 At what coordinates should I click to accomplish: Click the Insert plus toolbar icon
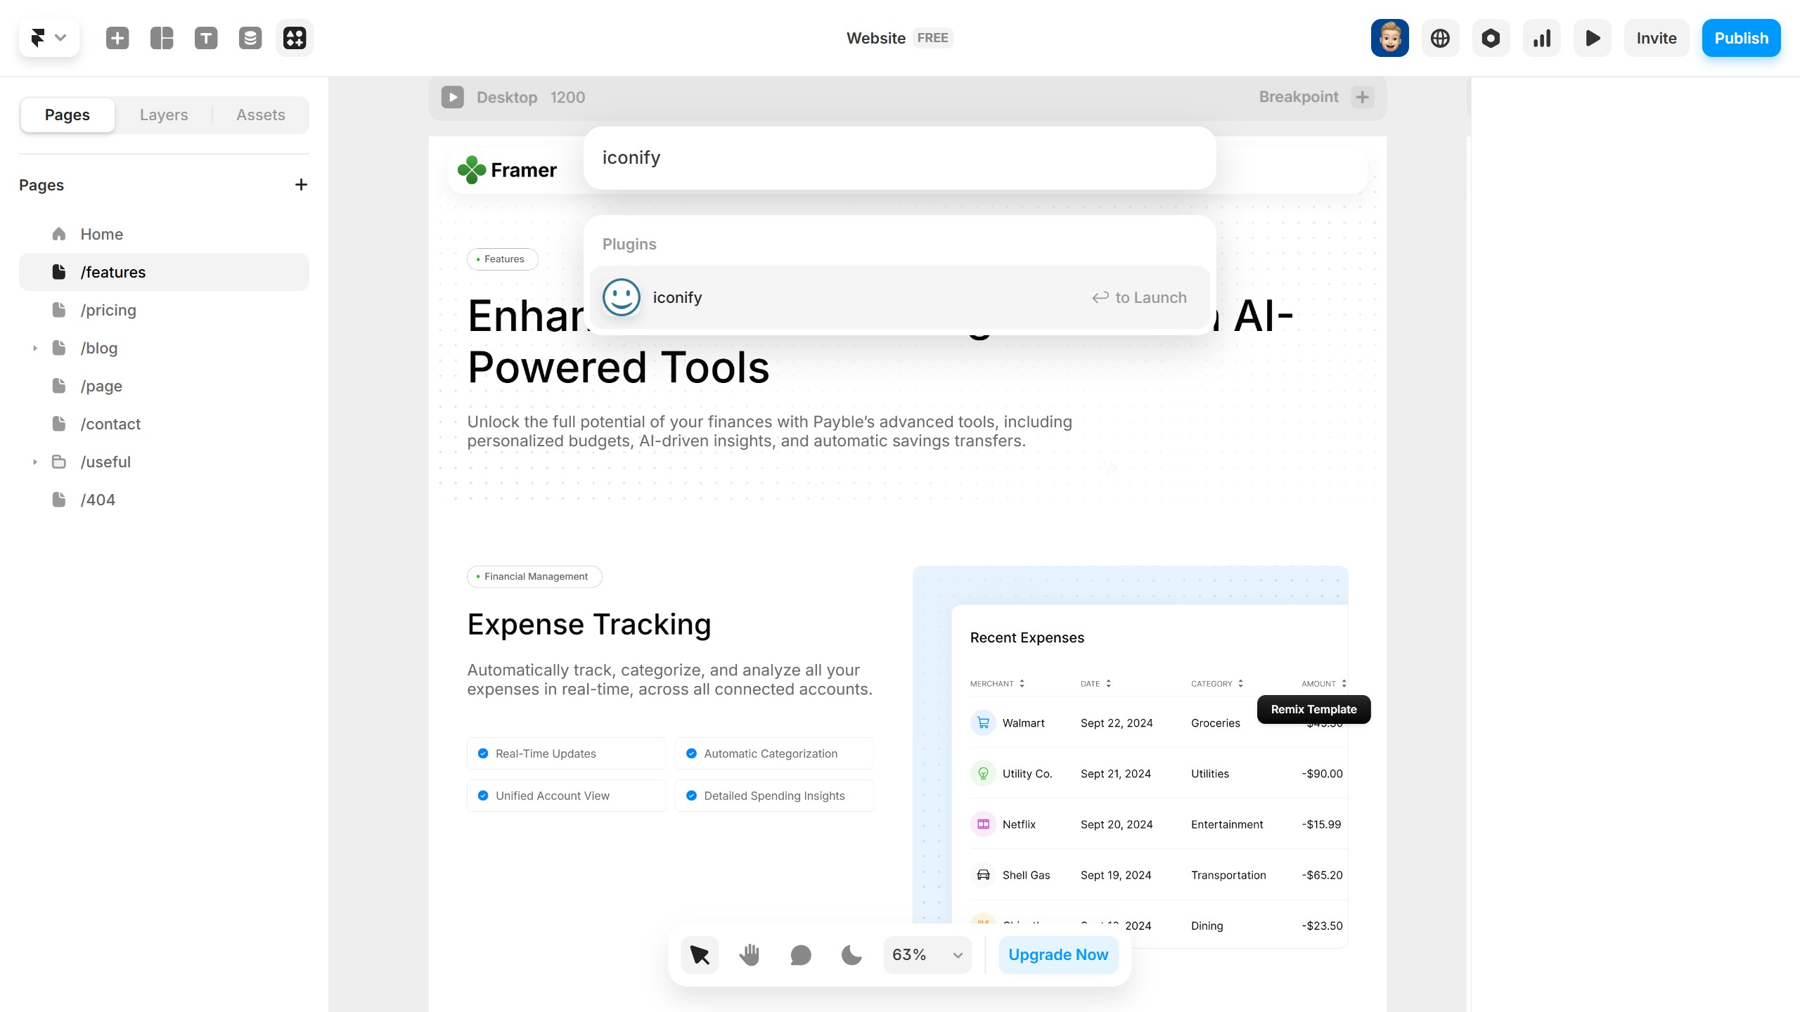tap(117, 38)
